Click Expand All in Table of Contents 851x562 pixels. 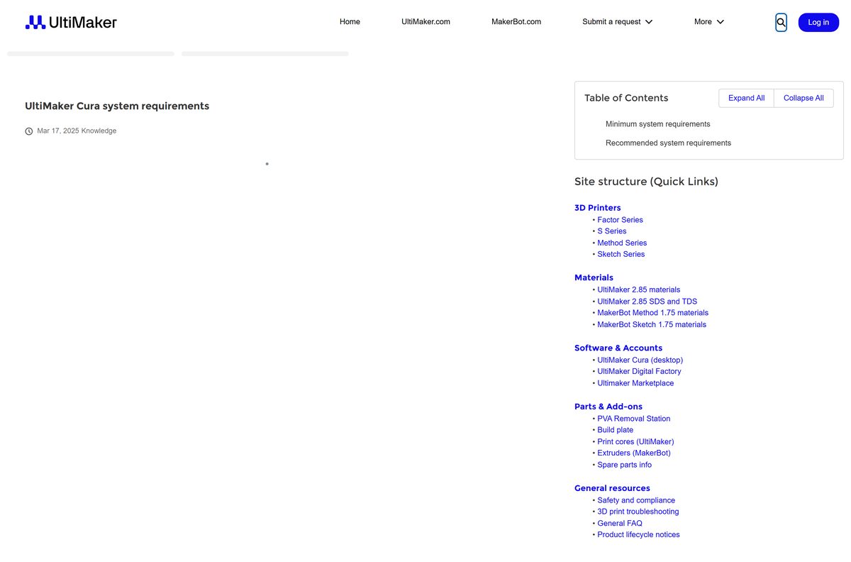click(x=746, y=98)
